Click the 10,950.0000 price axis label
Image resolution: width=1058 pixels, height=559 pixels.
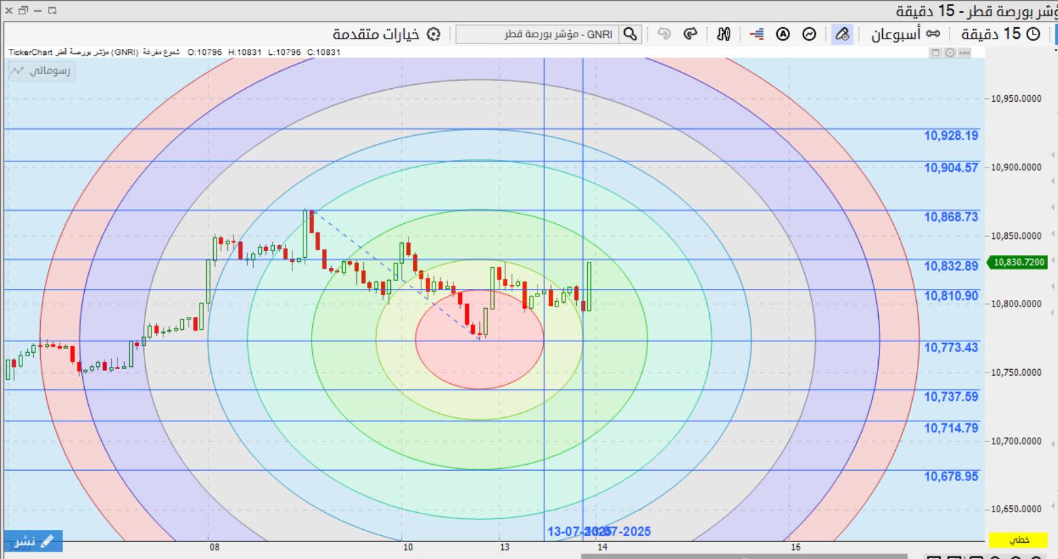[x=1016, y=98]
